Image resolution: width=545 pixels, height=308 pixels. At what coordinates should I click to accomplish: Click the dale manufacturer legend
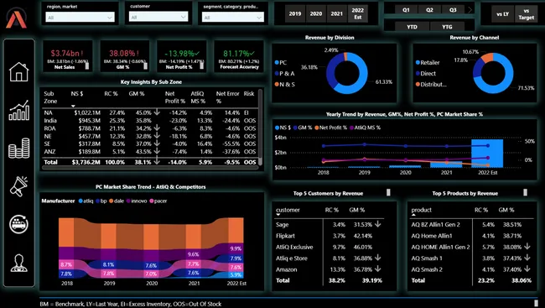coord(117,201)
